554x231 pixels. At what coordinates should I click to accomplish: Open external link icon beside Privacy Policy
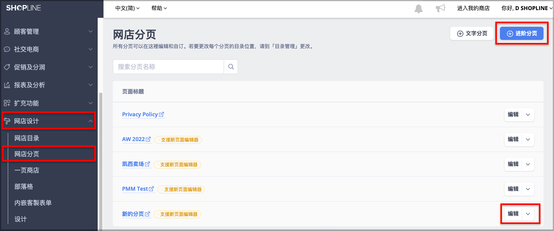(x=161, y=114)
